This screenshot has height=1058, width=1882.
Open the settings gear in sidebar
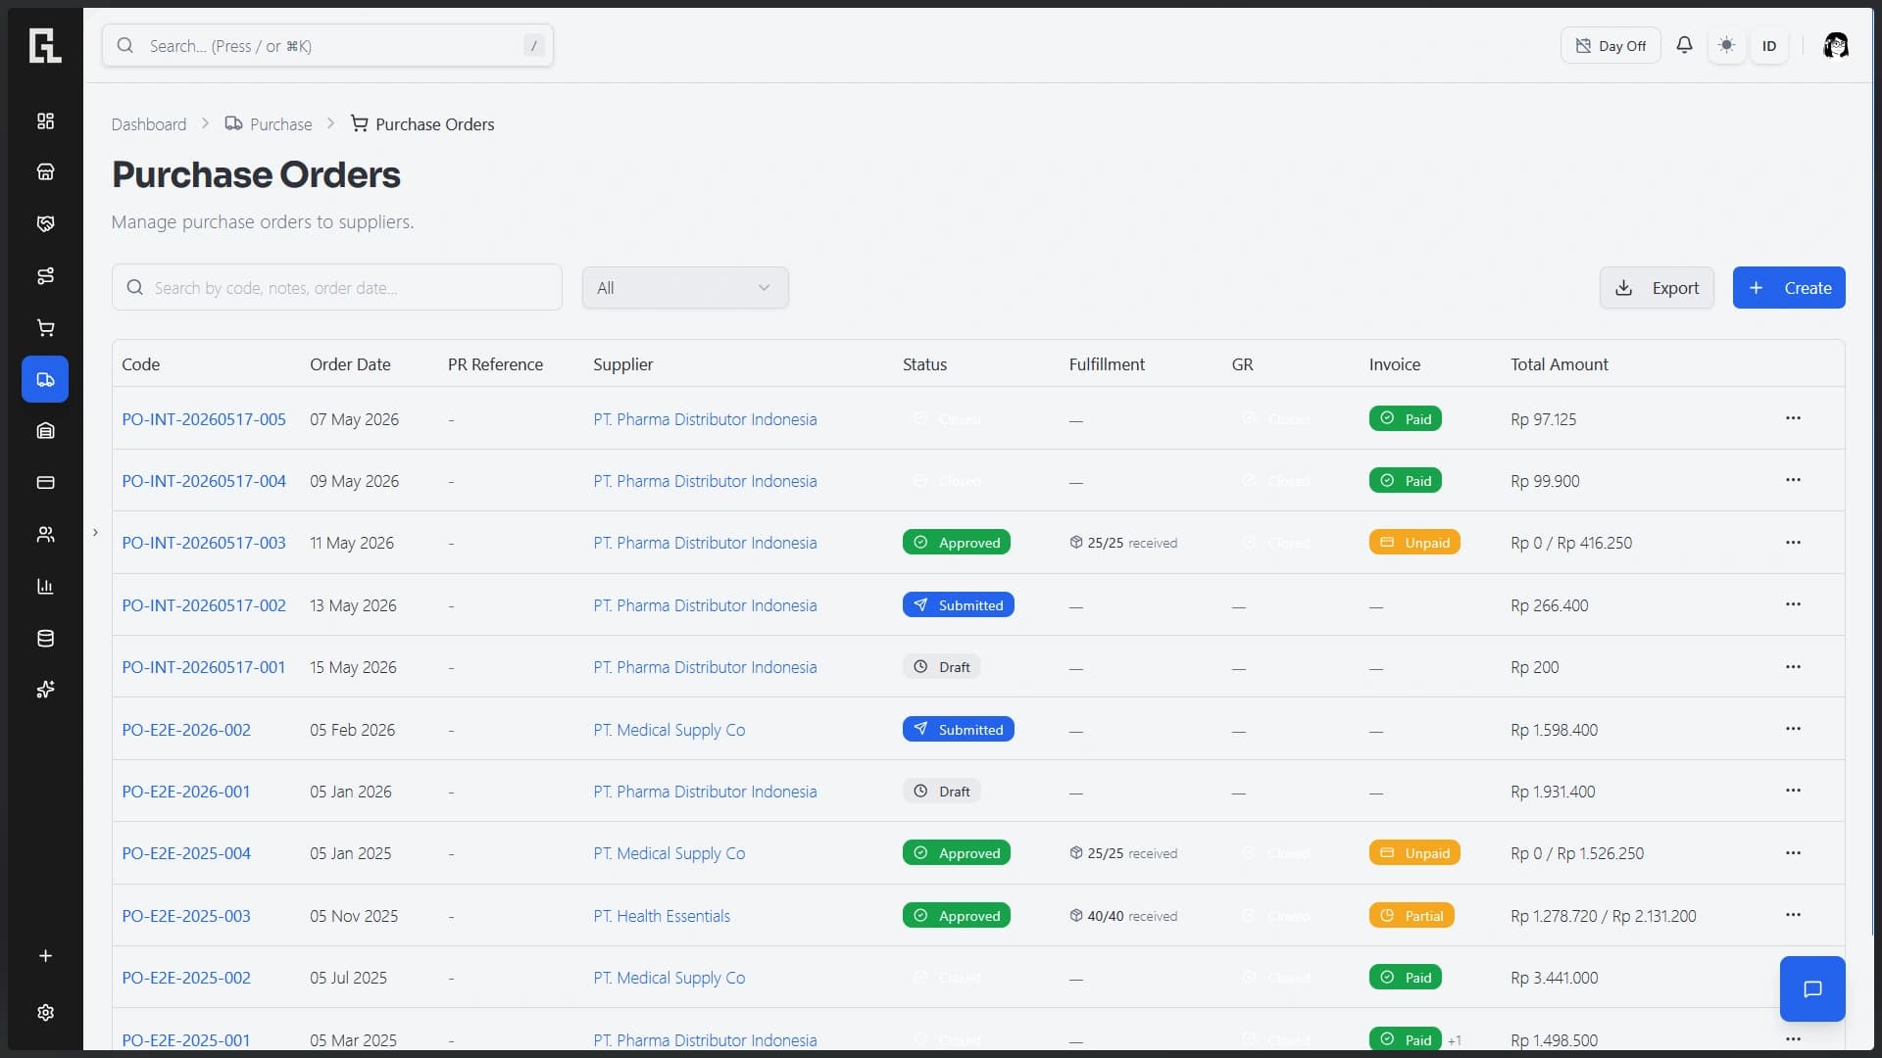(x=45, y=1013)
